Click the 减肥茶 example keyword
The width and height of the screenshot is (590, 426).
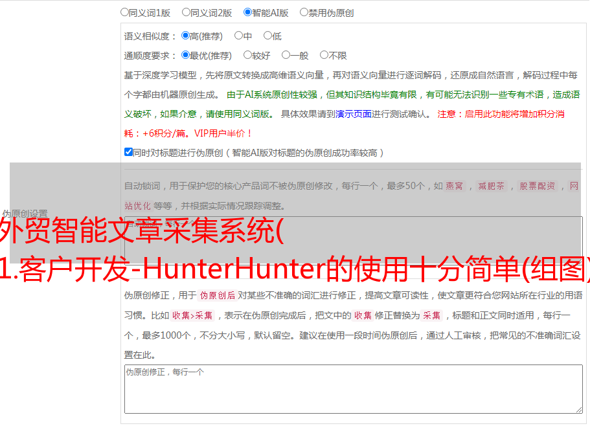coord(491,186)
